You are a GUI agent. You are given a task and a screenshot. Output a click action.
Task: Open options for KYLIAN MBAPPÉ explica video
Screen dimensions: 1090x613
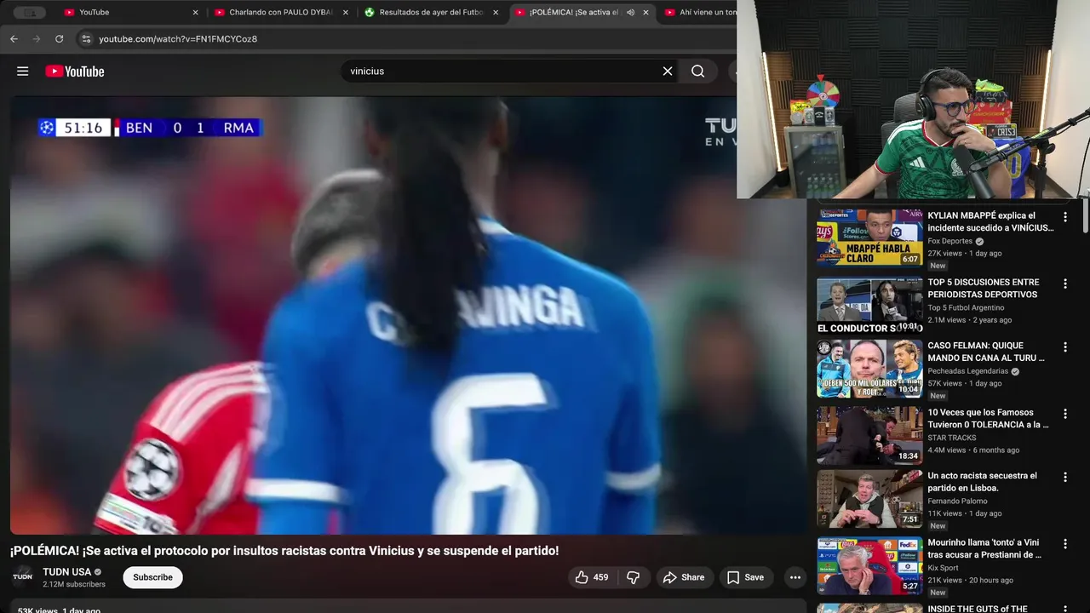tap(1064, 217)
